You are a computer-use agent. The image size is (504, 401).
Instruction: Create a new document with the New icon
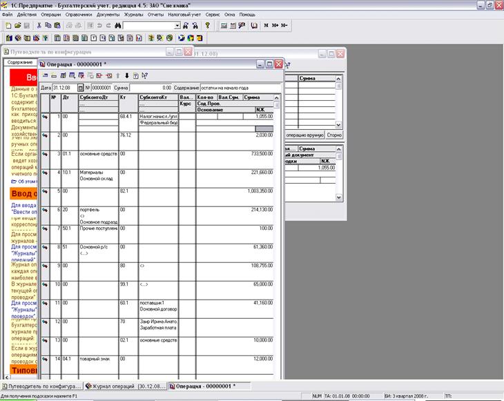coord(8,26)
